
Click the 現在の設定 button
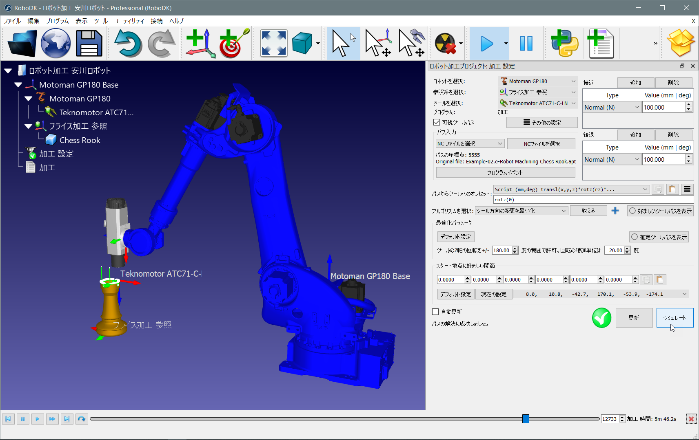tap(493, 294)
